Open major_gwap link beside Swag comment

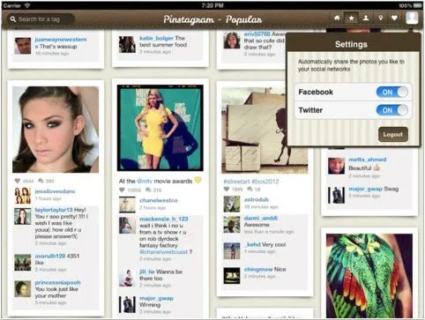366,189
